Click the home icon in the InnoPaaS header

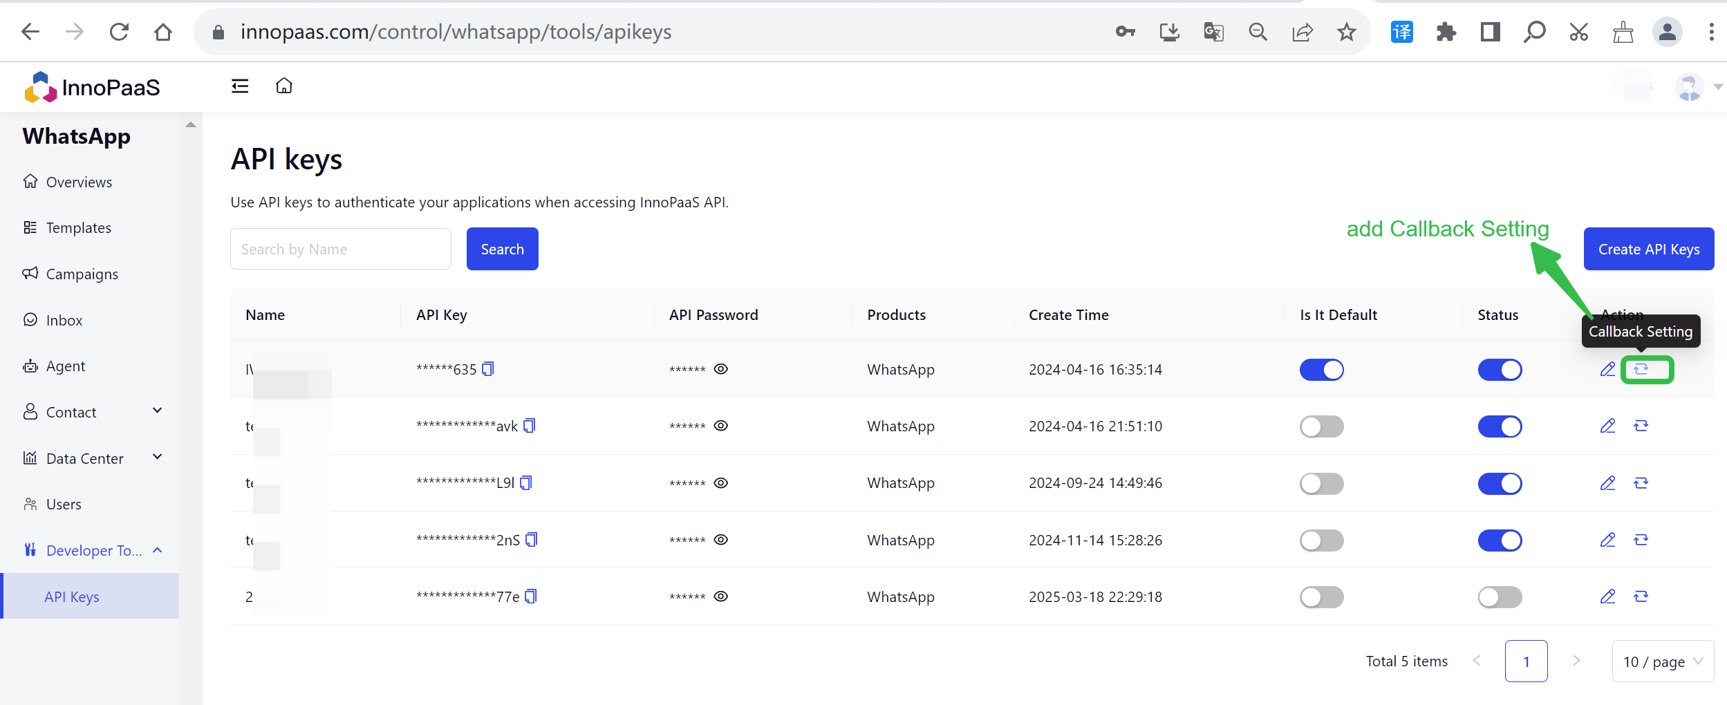284,86
